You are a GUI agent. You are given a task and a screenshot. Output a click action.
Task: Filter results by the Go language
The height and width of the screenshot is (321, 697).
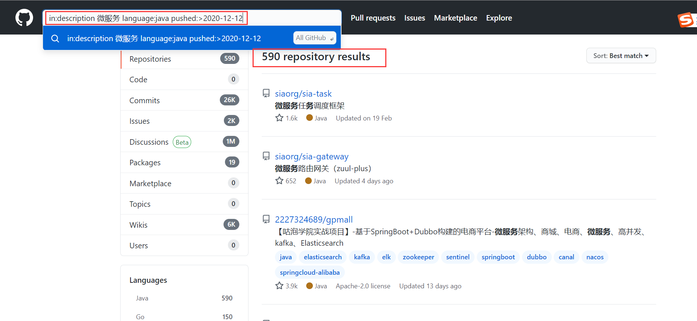click(x=184, y=317)
